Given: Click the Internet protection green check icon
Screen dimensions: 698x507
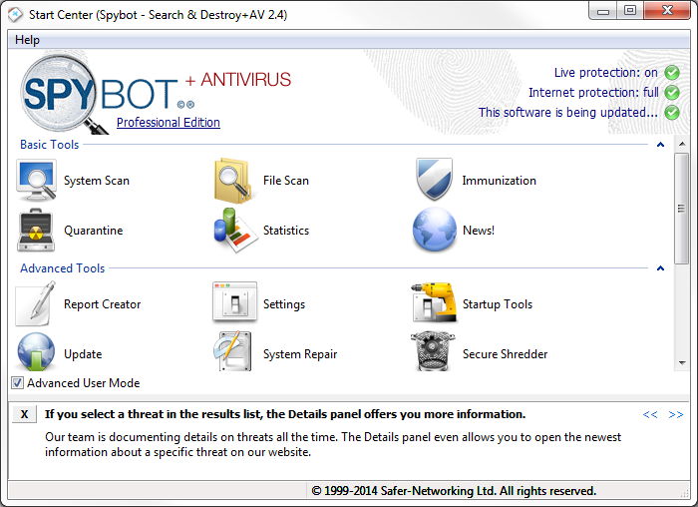Looking at the screenshot, I should (x=672, y=93).
